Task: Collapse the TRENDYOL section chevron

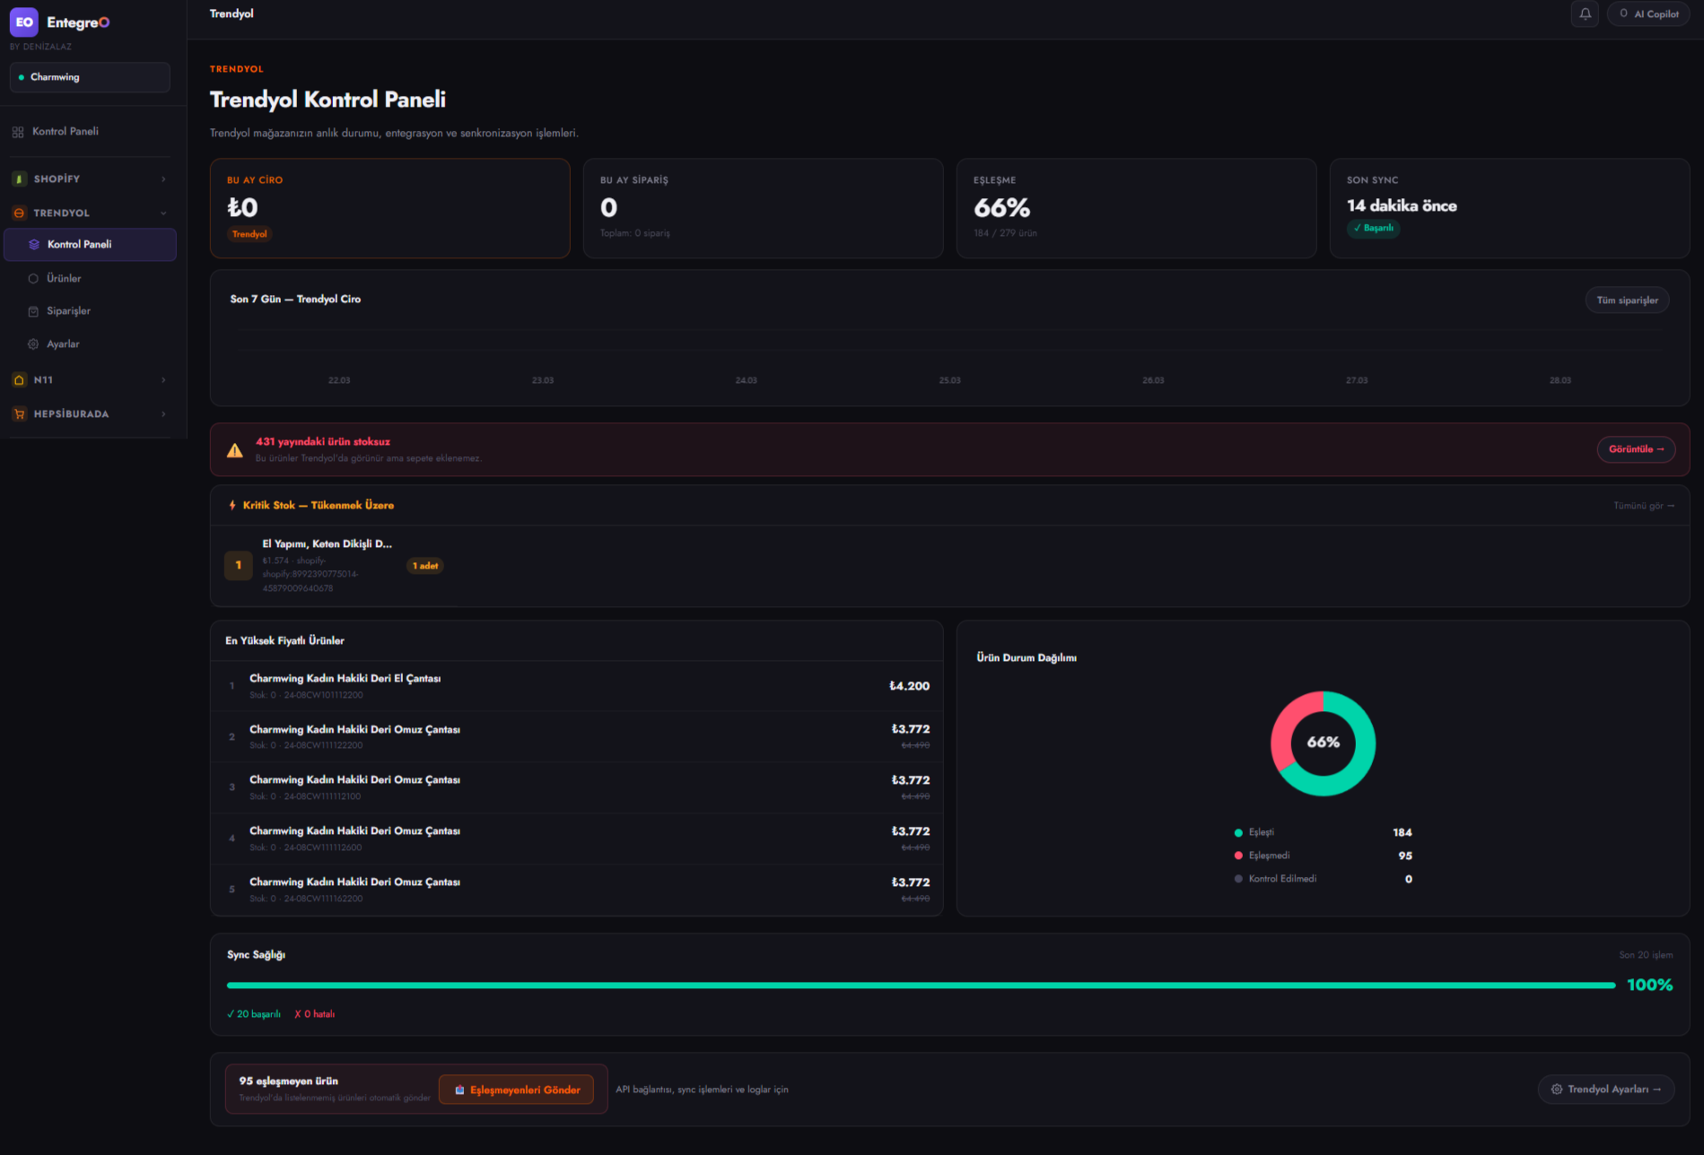Action: 163,213
